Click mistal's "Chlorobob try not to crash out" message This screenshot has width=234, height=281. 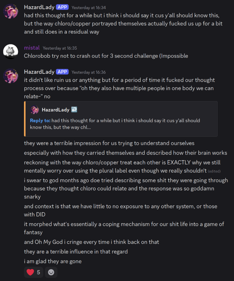[106, 56]
